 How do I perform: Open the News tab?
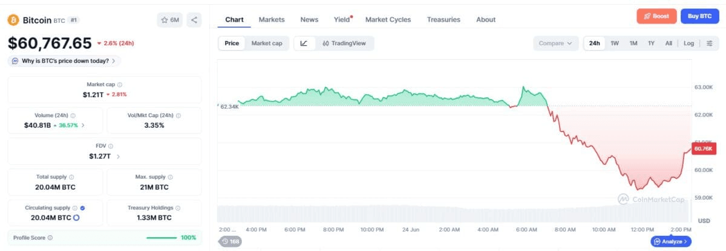click(x=309, y=19)
